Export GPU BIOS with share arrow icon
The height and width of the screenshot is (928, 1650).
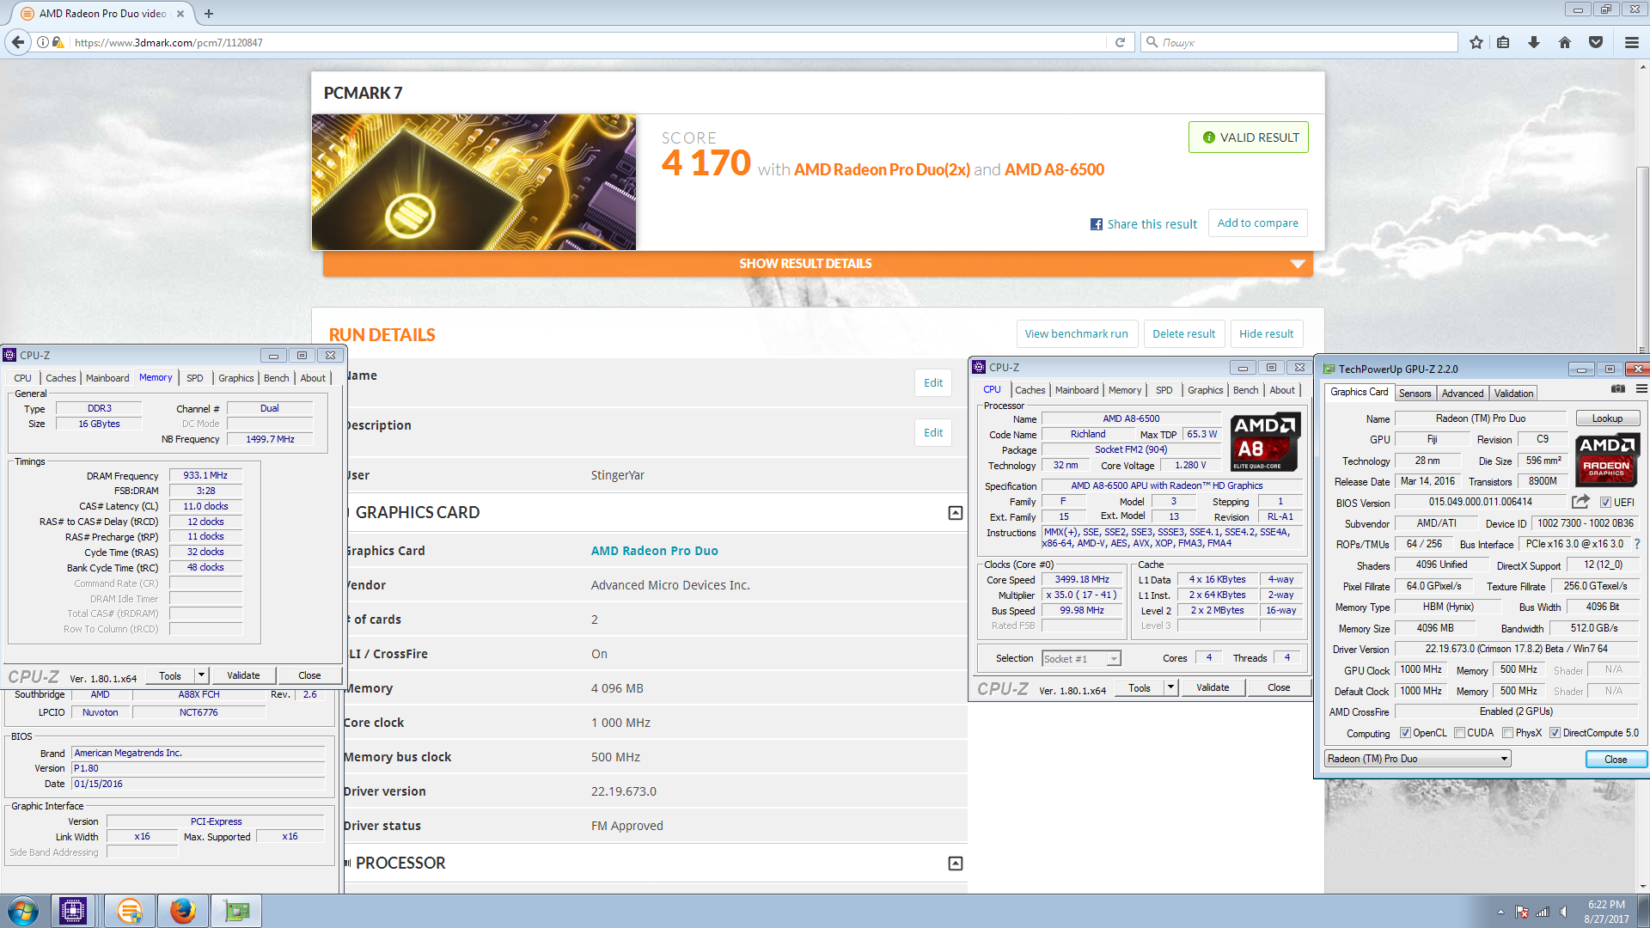click(x=1580, y=502)
